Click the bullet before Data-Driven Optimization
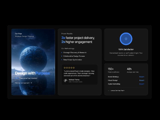The width and height of the screenshot is (160, 120). (x=62, y=60)
